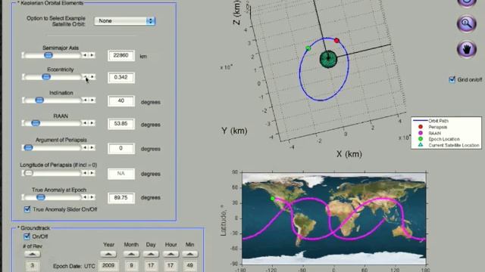Click Eccentricity value field 0.342
Viewport: 485px width, 272px height.
coord(121,77)
